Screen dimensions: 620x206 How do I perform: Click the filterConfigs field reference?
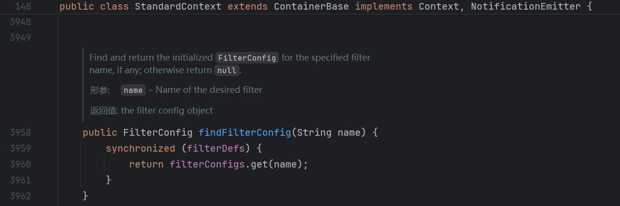(x=207, y=164)
